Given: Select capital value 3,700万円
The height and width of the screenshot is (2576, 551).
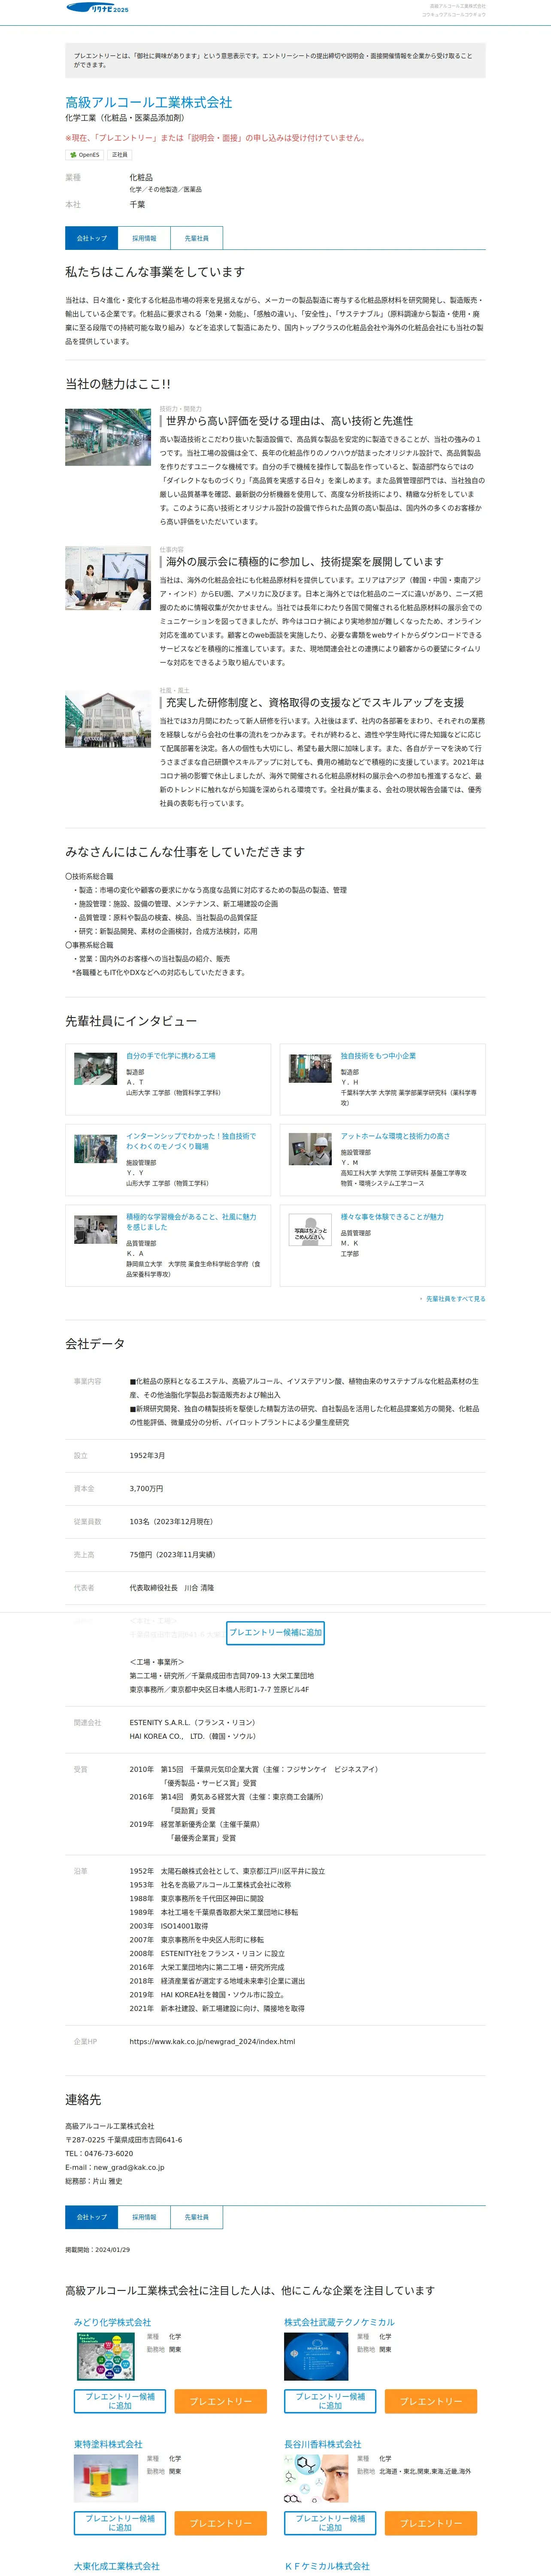Looking at the screenshot, I should pyautogui.click(x=146, y=1488).
